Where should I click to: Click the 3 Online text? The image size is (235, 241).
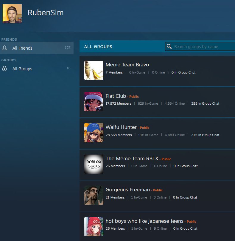[x=160, y=197]
